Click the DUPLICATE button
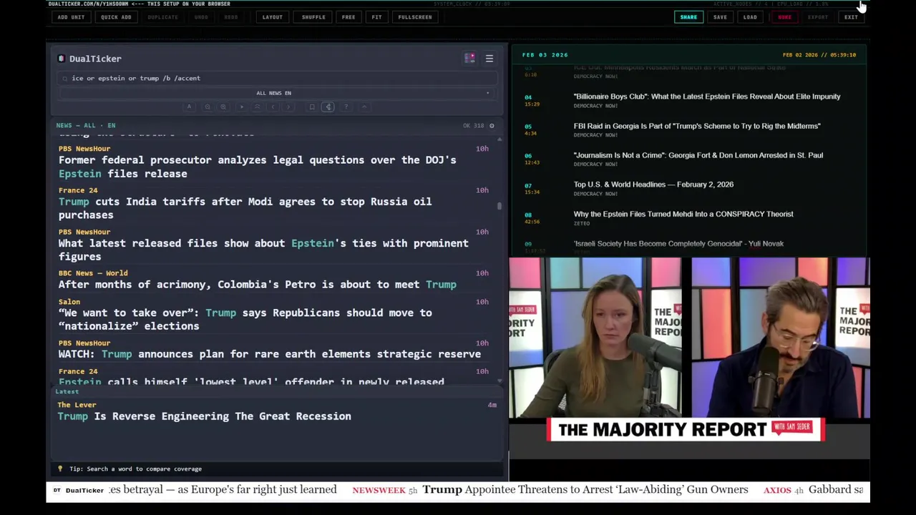The height and width of the screenshot is (515, 916). coord(162,17)
